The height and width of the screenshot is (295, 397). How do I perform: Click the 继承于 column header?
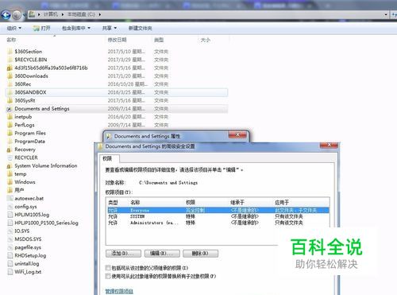coord(237,203)
